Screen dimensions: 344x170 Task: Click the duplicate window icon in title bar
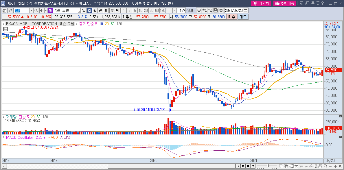307,3
